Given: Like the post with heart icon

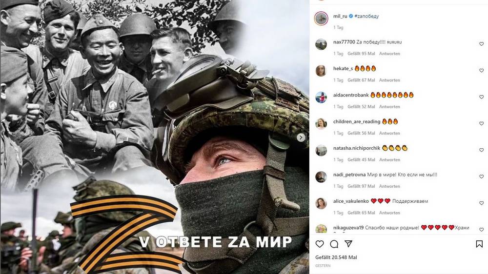Looking at the screenshot, I should click(x=320, y=244).
